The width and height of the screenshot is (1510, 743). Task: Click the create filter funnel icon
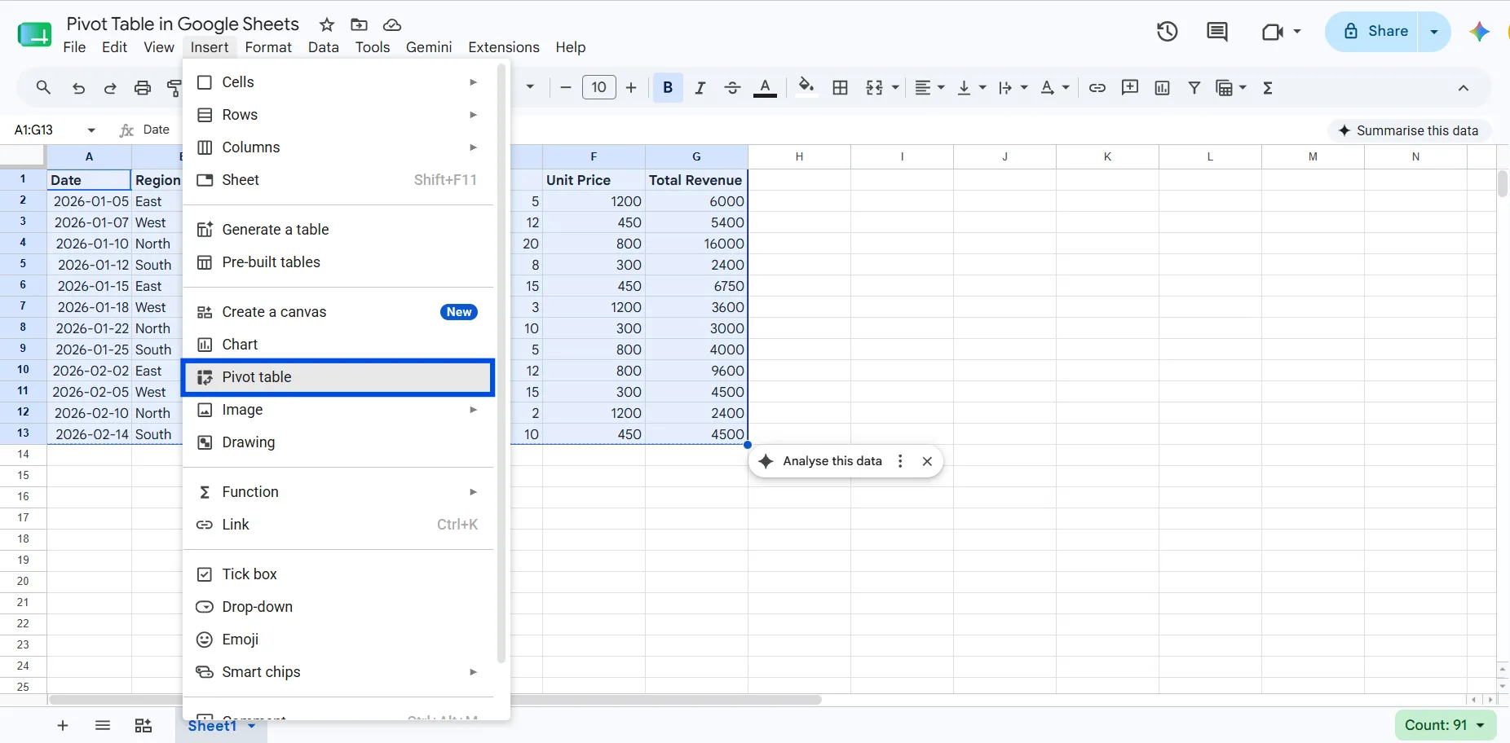tap(1194, 88)
